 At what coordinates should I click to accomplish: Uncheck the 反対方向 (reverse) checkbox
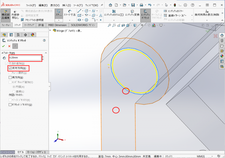click(x=10, y=68)
